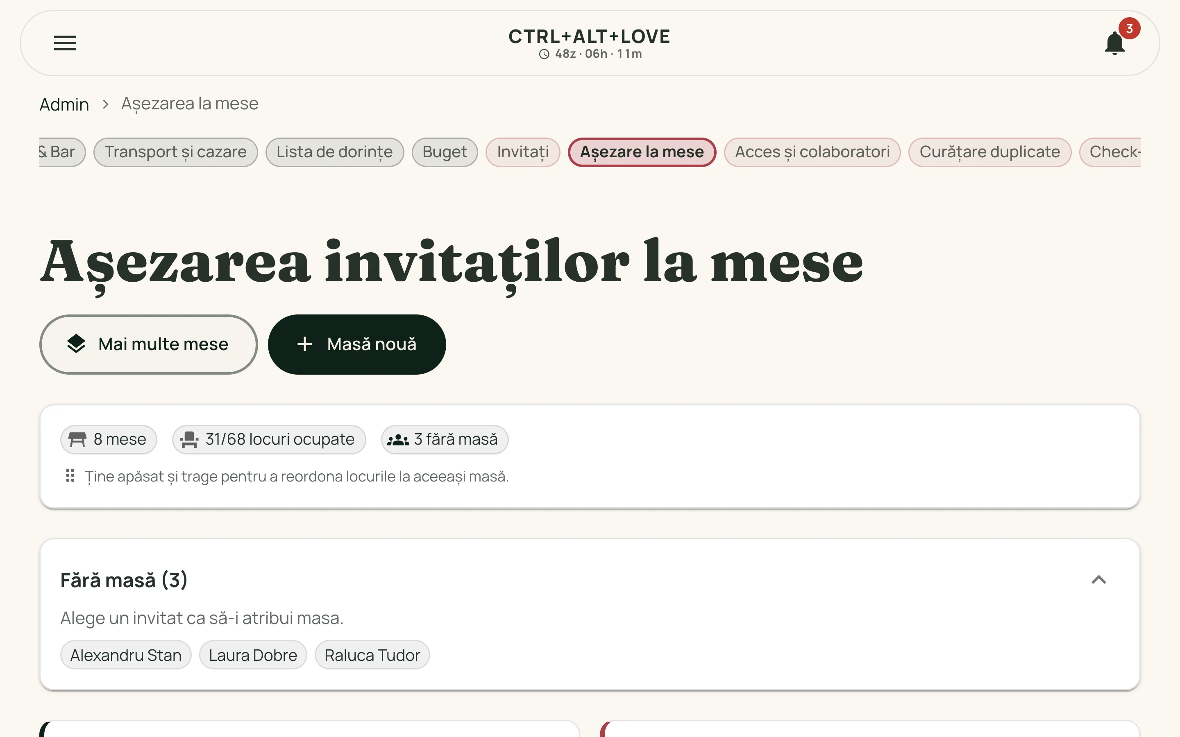Click the red notification count badge

[1129, 29]
